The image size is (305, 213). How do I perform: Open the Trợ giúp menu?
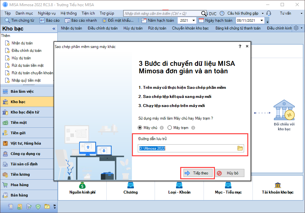coord(107,13)
